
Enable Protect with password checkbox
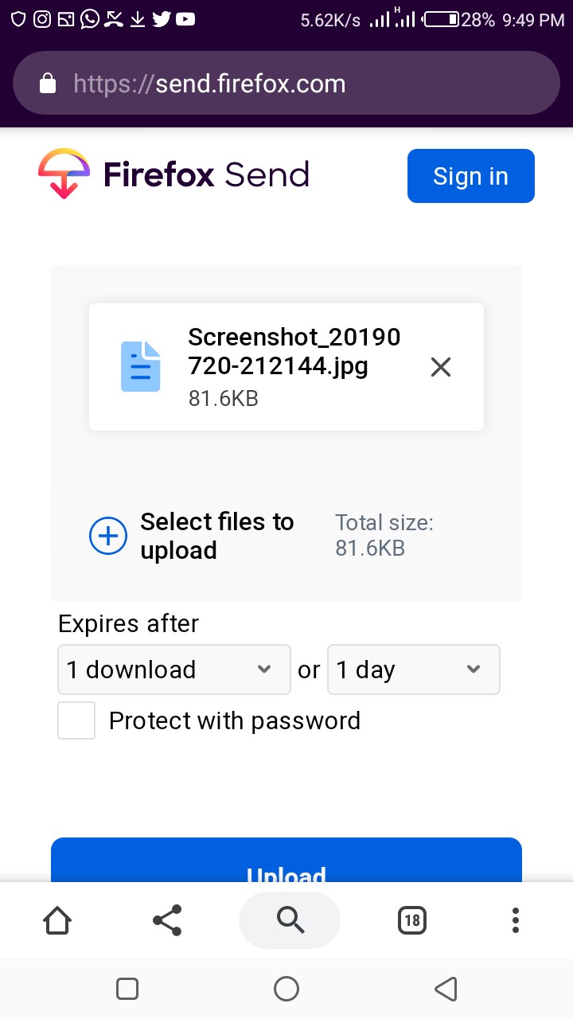coord(76,720)
